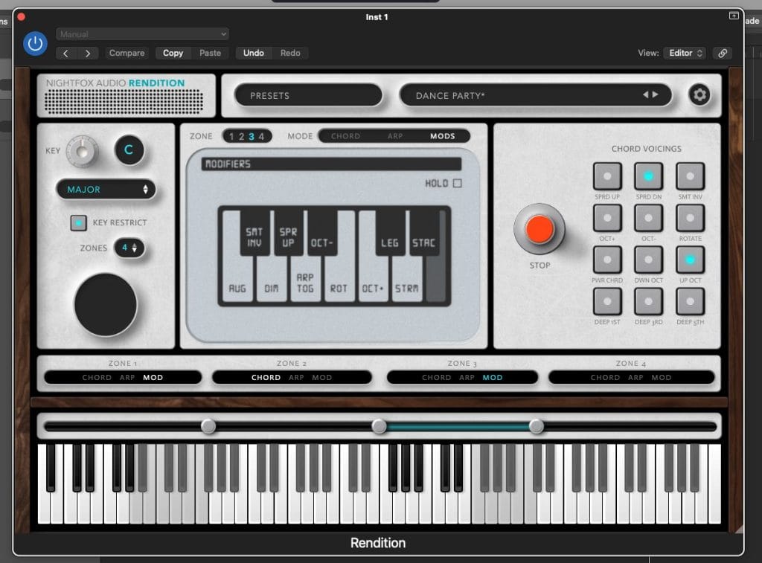Viewport: 762px width, 563px height.
Task: Open the settings gear in Rendition
Action: (699, 94)
